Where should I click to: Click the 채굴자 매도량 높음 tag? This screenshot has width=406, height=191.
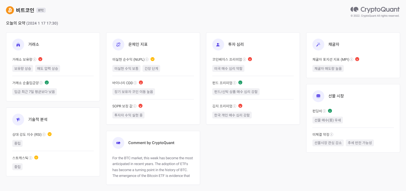(x=328, y=68)
